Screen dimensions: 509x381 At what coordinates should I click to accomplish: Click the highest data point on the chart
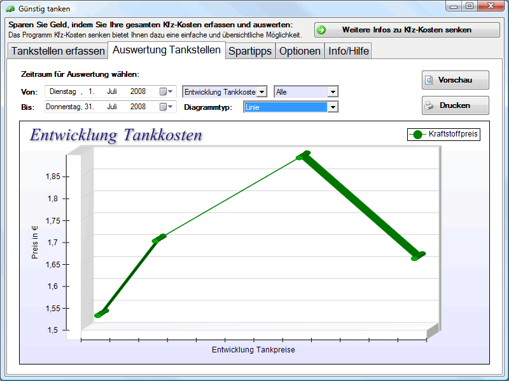pos(303,156)
